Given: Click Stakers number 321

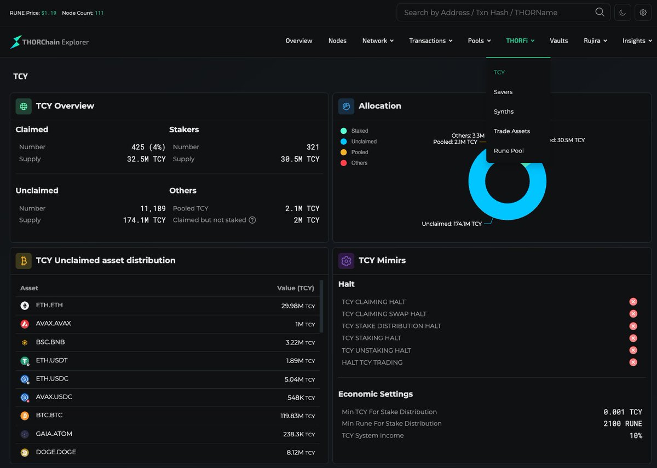Looking at the screenshot, I should 313,147.
